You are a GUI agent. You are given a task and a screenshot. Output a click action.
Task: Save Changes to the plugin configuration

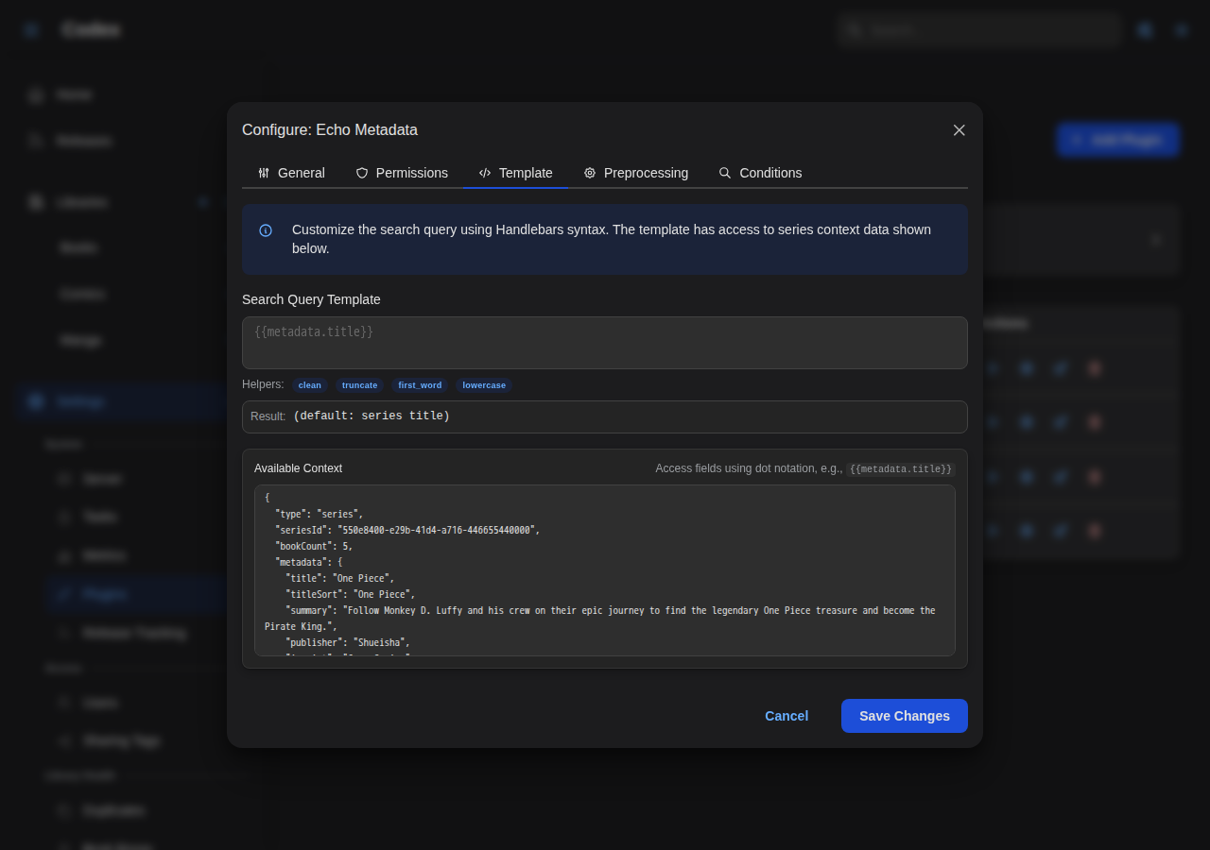[905, 716]
